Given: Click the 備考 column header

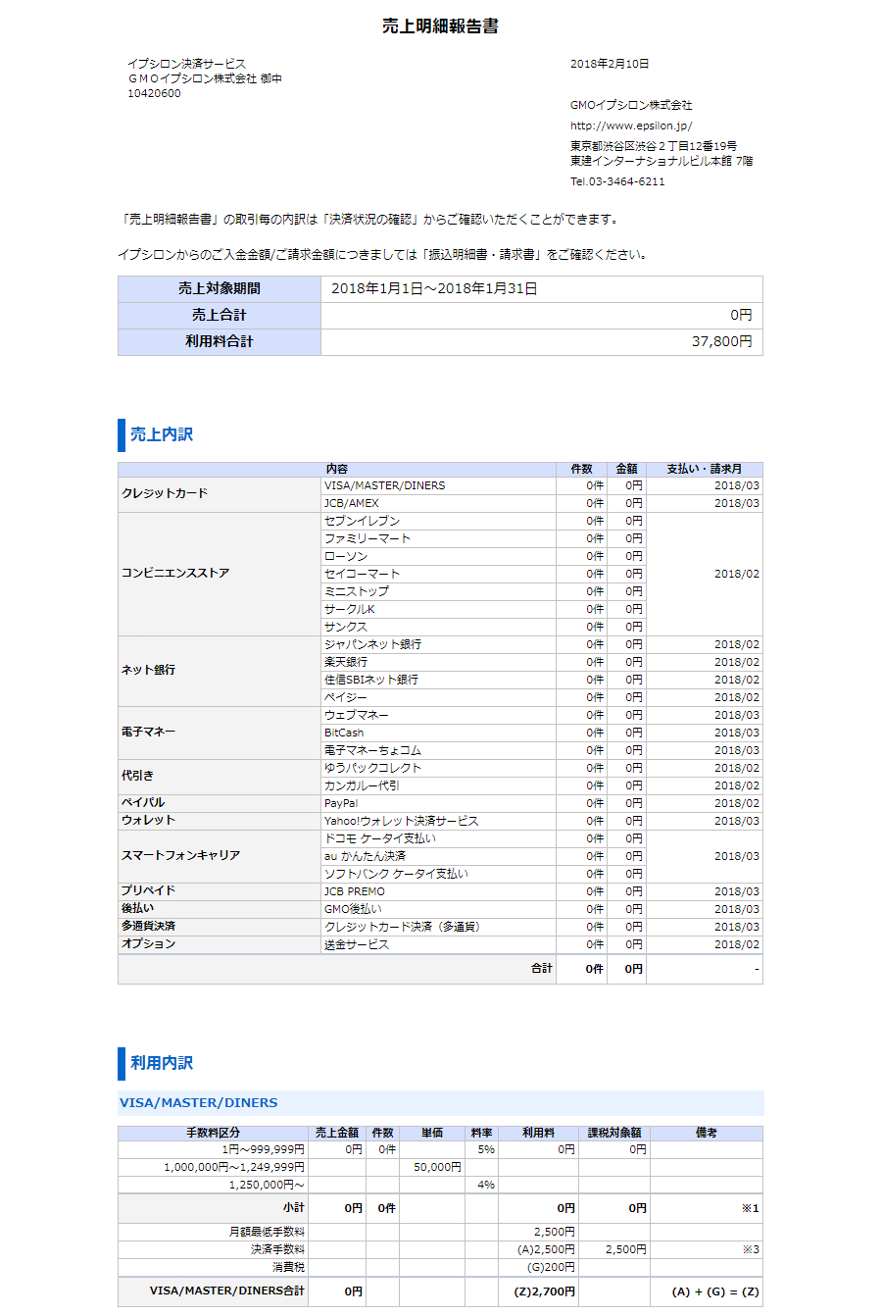Looking at the screenshot, I should coord(707,1133).
